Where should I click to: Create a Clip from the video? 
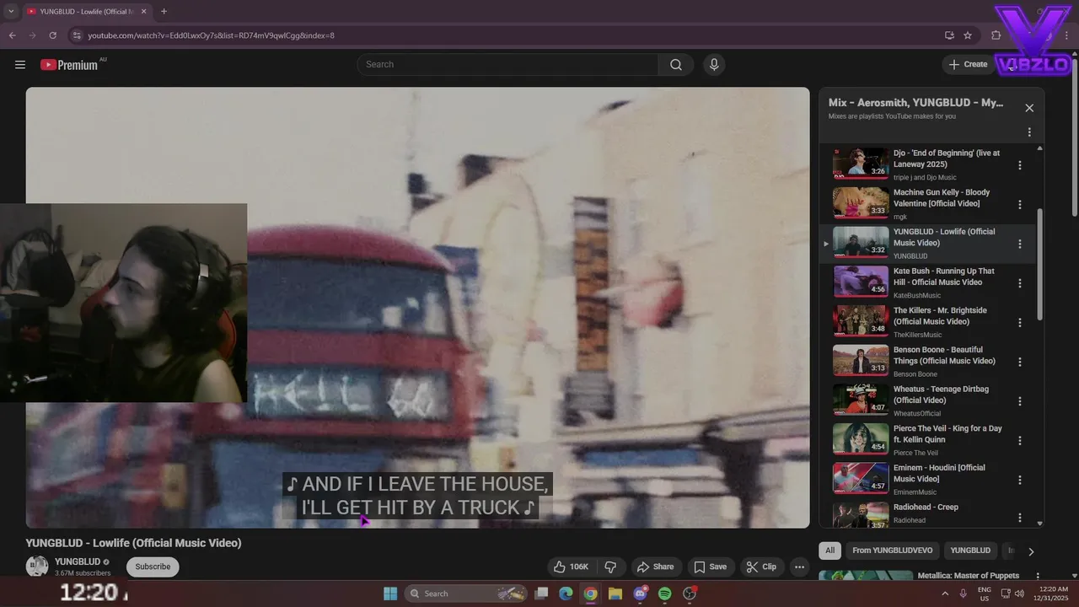(761, 567)
